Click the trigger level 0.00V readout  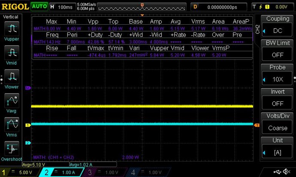(281, 7)
